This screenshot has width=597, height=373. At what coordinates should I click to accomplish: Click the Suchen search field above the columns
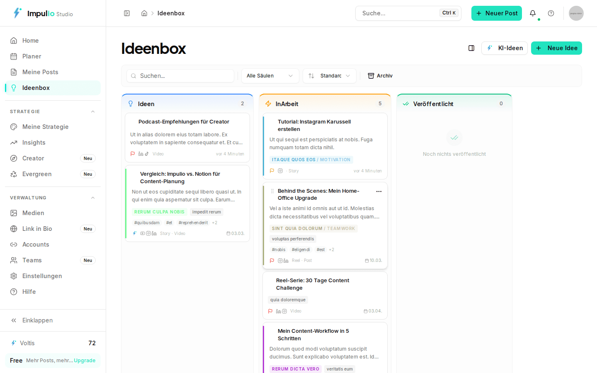180,76
